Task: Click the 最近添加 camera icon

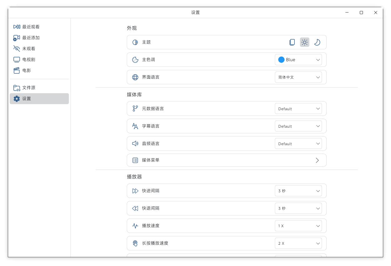Action: [17, 38]
